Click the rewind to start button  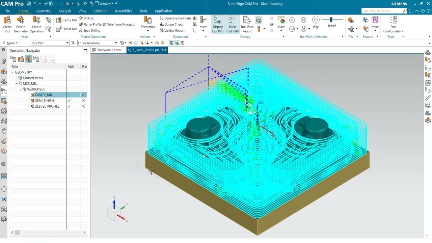pyautogui.click(x=292, y=29)
